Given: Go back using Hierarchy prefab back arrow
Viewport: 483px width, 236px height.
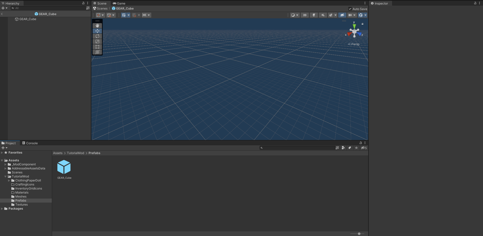Looking at the screenshot, I should coord(2,14).
